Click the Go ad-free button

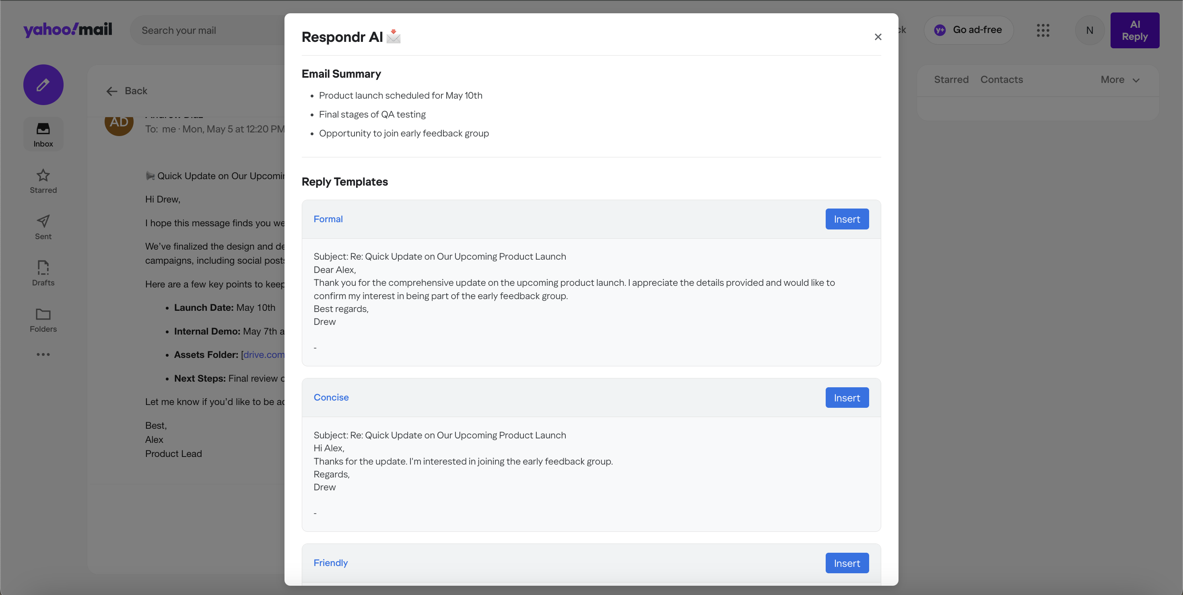(968, 30)
